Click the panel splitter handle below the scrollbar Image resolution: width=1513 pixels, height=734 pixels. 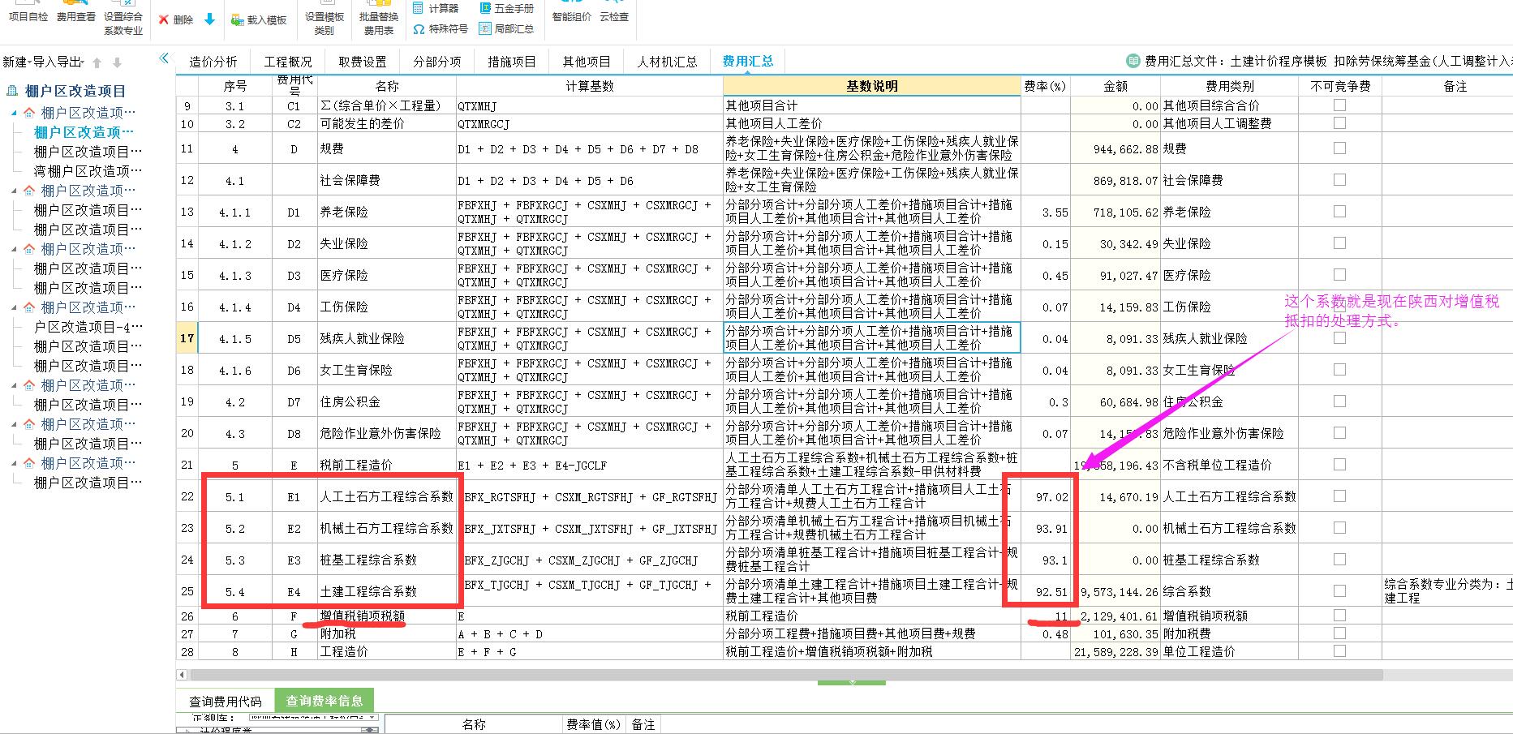pyautogui.click(x=852, y=683)
